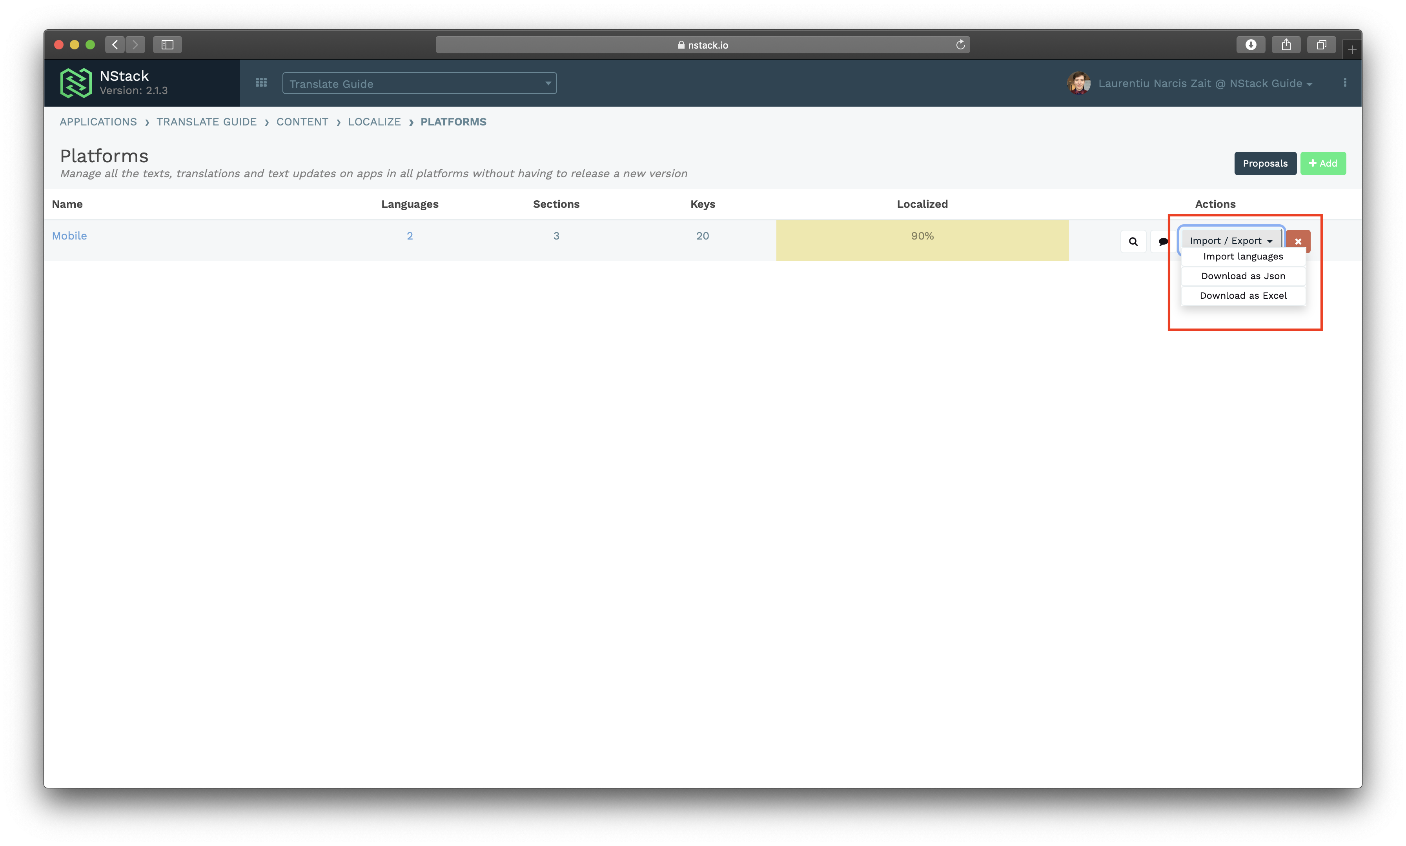Go to APPLICATIONS breadcrumb
This screenshot has height=846, width=1406.
98,122
